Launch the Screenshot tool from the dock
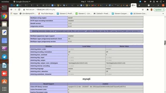The image size is (166, 93). 4,41
